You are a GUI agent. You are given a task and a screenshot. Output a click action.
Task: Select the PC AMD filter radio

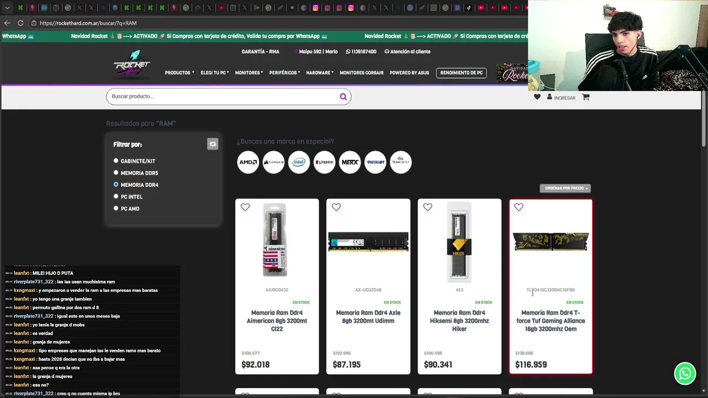tap(116, 208)
